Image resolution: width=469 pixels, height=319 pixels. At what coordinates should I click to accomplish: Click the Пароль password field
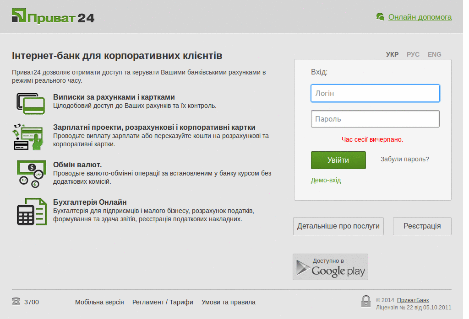(x=375, y=119)
